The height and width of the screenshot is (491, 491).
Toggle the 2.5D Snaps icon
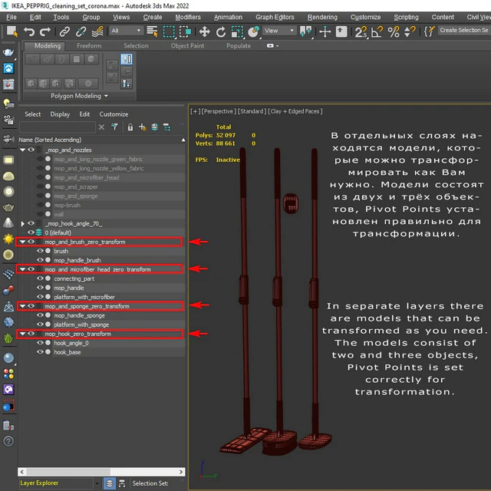[361, 31]
